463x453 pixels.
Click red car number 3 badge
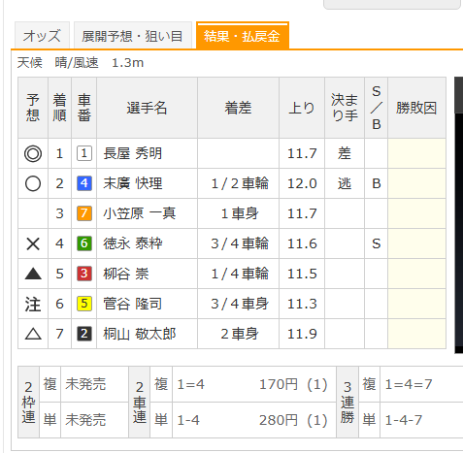pyautogui.click(x=84, y=274)
